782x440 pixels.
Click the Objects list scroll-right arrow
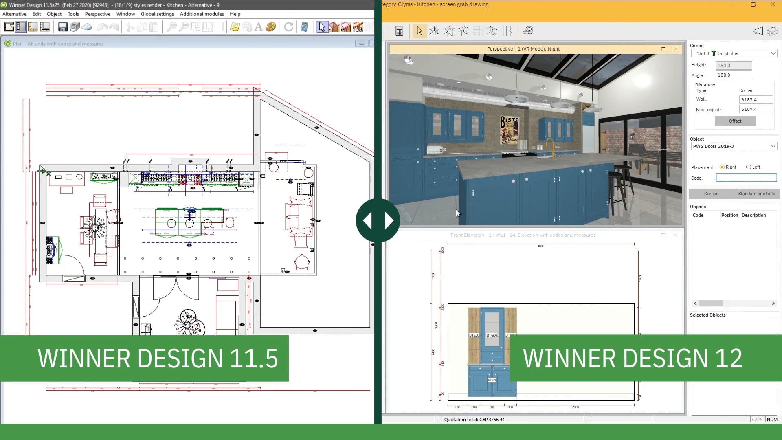pyautogui.click(x=773, y=303)
